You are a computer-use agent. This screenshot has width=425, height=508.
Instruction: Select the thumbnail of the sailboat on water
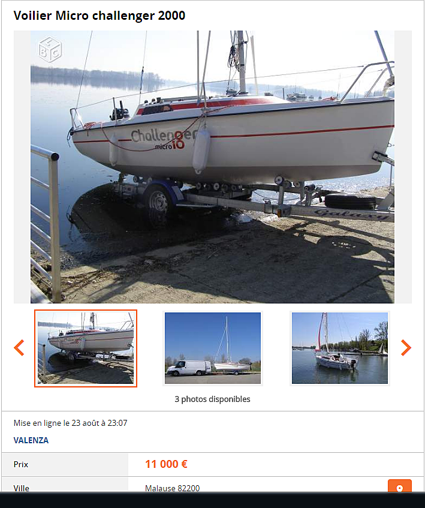pos(339,348)
